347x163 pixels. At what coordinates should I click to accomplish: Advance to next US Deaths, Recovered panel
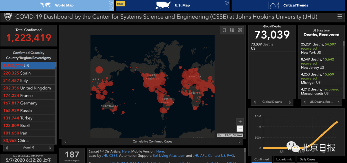[339, 102]
